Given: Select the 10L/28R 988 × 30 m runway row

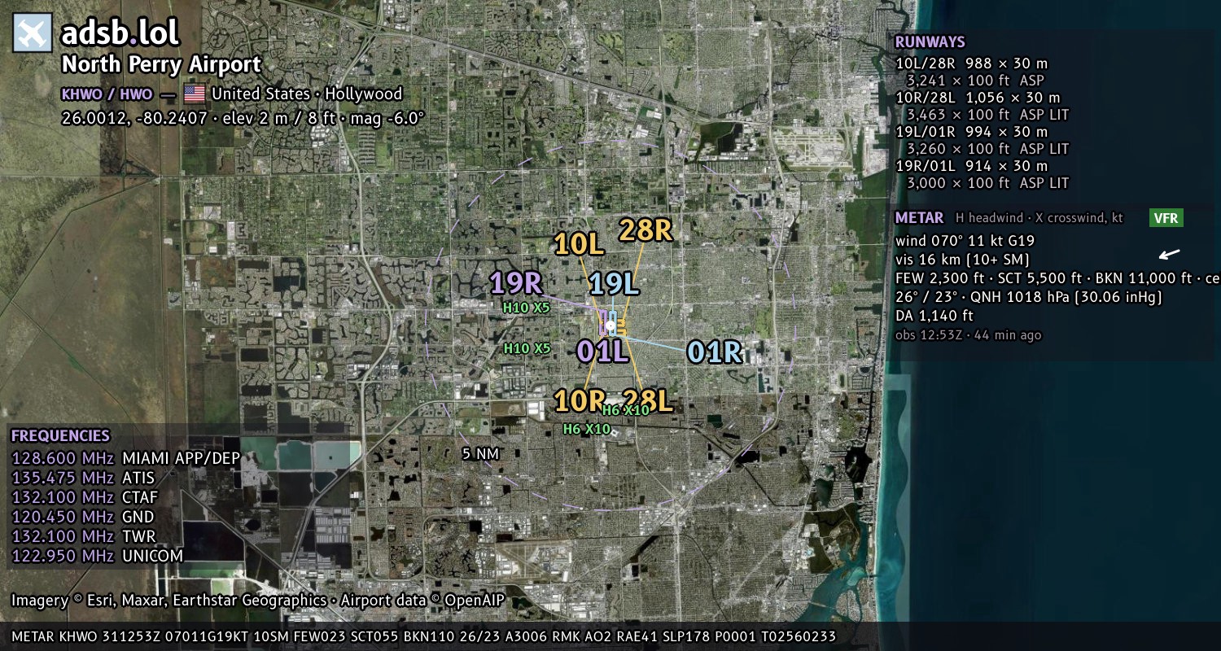Looking at the screenshot, I should click(x=971, y=63).
